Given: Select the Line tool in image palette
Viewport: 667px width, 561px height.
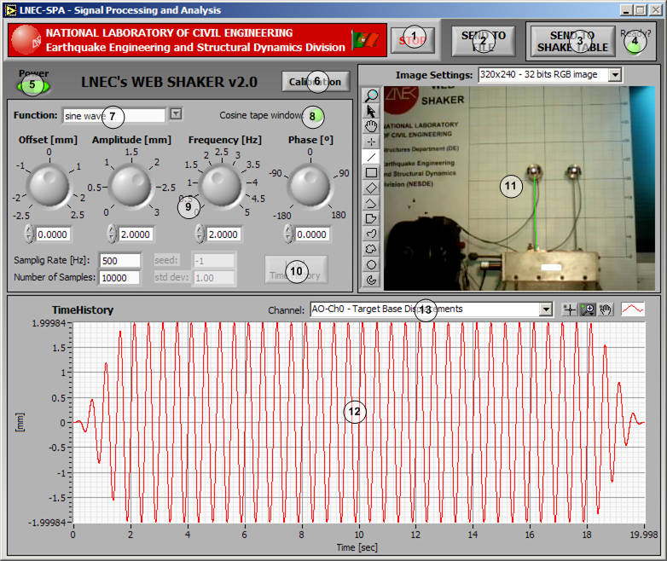Looking at the screenshot, I should point(371,157).
